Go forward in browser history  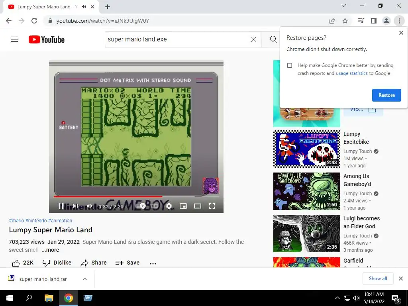tap(22, 21)
